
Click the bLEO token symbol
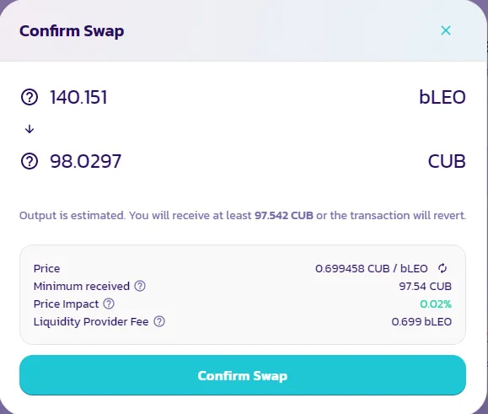tap(442, 97)
